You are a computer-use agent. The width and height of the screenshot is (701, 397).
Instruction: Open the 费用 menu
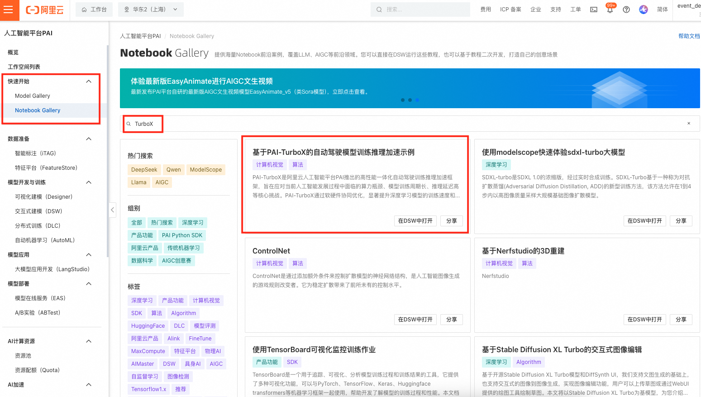pos(486,10)
